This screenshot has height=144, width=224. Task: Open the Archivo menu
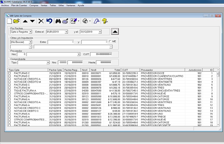5,5
